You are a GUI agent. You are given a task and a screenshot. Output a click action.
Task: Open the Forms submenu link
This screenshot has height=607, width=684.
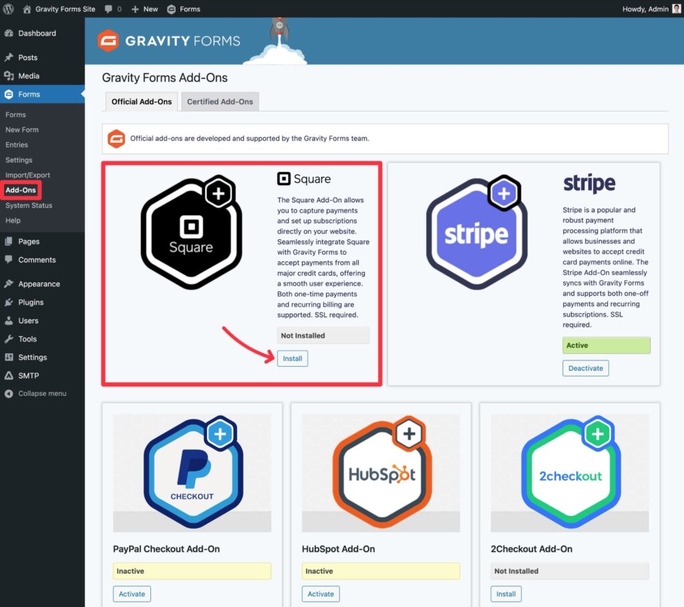[x=16, y=115]
